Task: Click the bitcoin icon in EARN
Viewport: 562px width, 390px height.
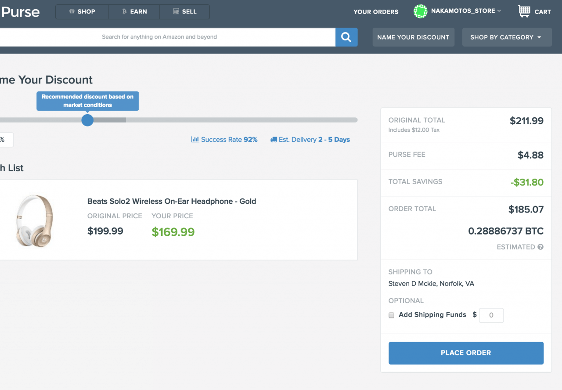Action: tap(124, 11)
